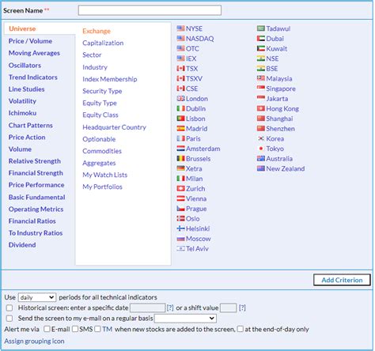Enable the Historical screen checkbox
The height and width of the screenshot is (351, 375).
pyautogui.click(x=9, y=308)
